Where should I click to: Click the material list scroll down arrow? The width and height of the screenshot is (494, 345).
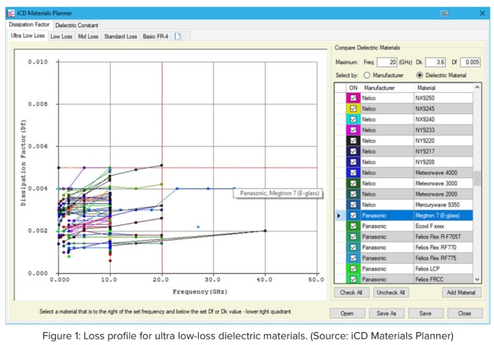[478, 279]
